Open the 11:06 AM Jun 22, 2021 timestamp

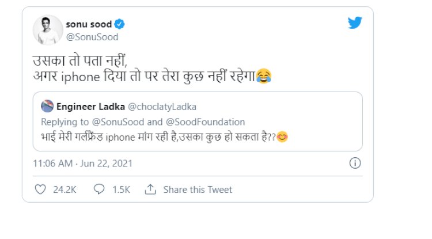tap(83, 164)
